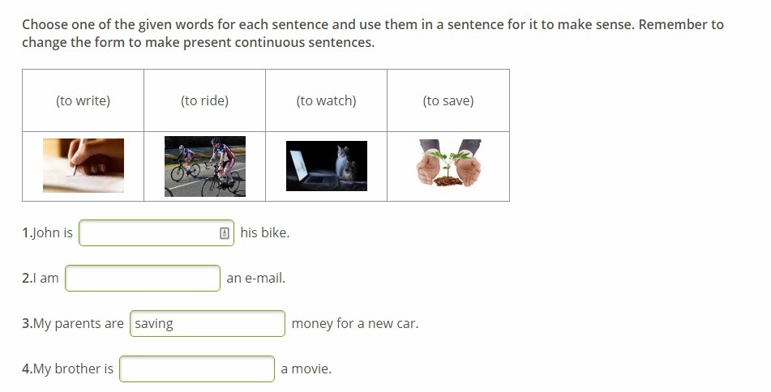Click the "1.John is" label
Screen dimensions: 771x392
(x=47, y=233)
